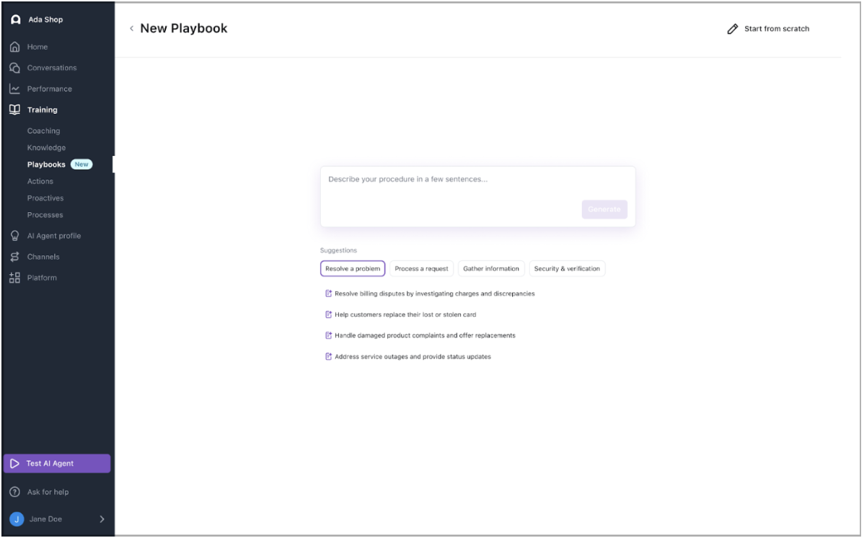The height and width of the screenshot is (538, 864).
Task: Click the Jane Doe avatar circle
Action: tap(17, 519)
